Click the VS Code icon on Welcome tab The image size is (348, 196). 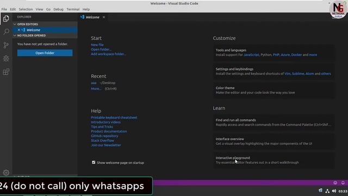82,17
